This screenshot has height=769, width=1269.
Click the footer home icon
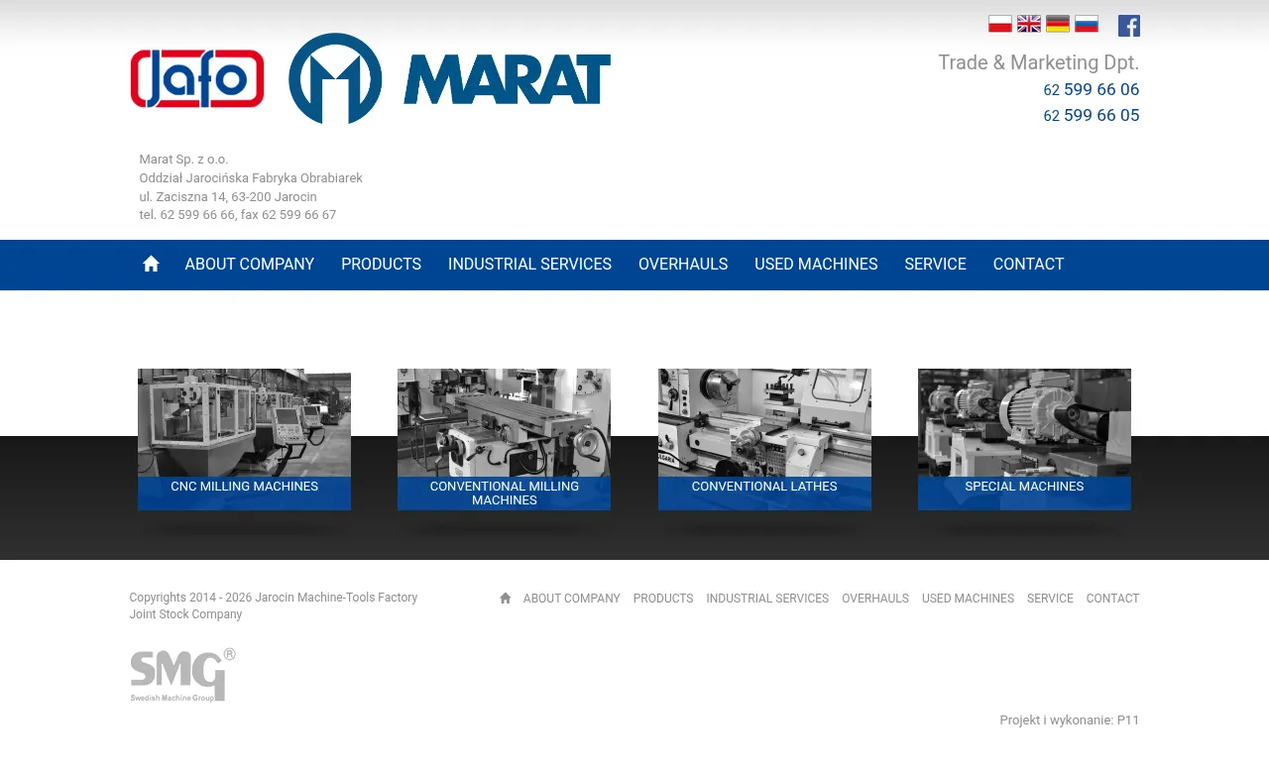506,599
